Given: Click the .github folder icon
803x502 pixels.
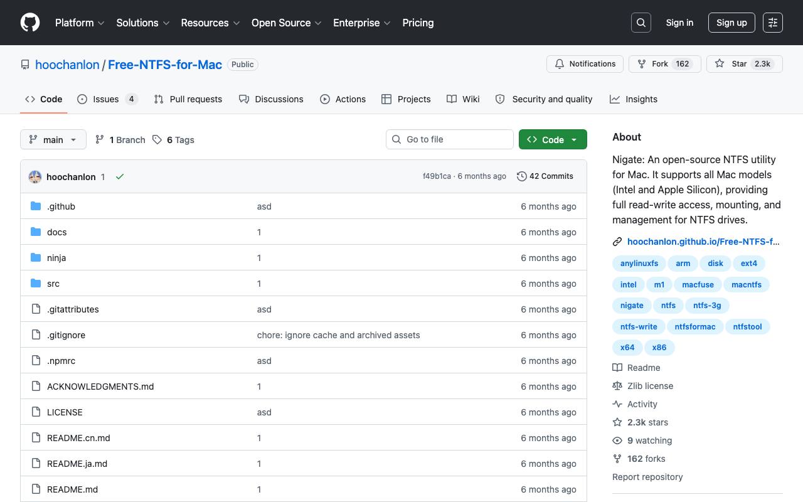Looking at the screenshot, I should pos(36,206).
